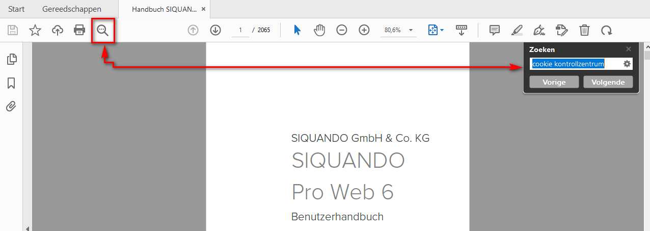Open the attachments paperclip panel
Screen dimensions: 650x231
click(11, 106)
